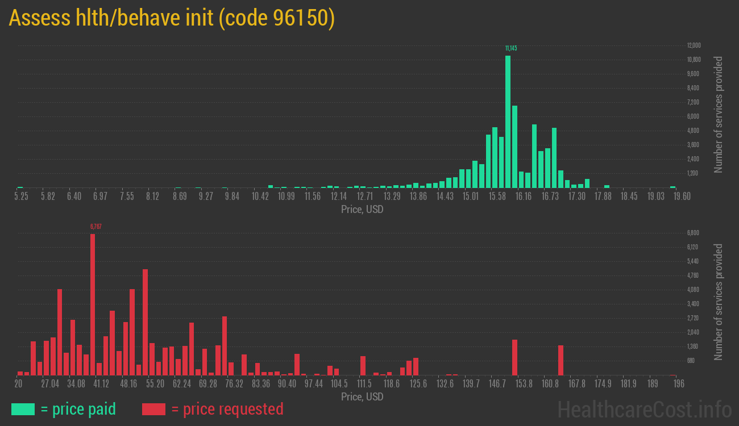Click the 41.12 tick on the lower x-axis
Viewport: 739px width, 426px height.
tap(101, 384)
